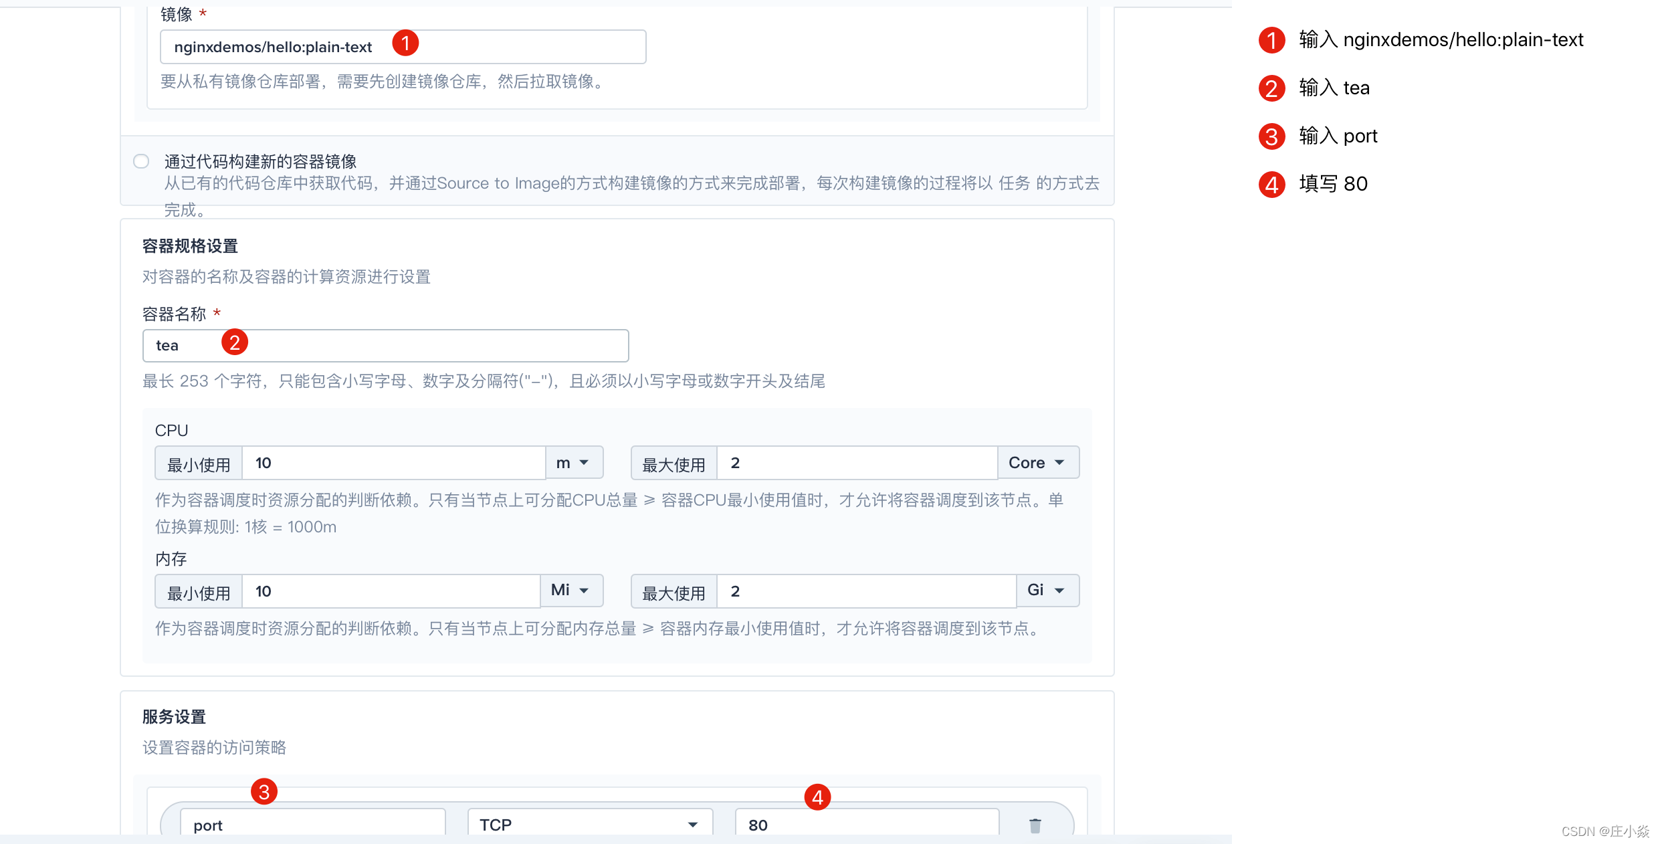This screenshot has height=844, width=1660.
Task: Click memory 最小使用 value field showing 10
Action: (x=391, y=591)
